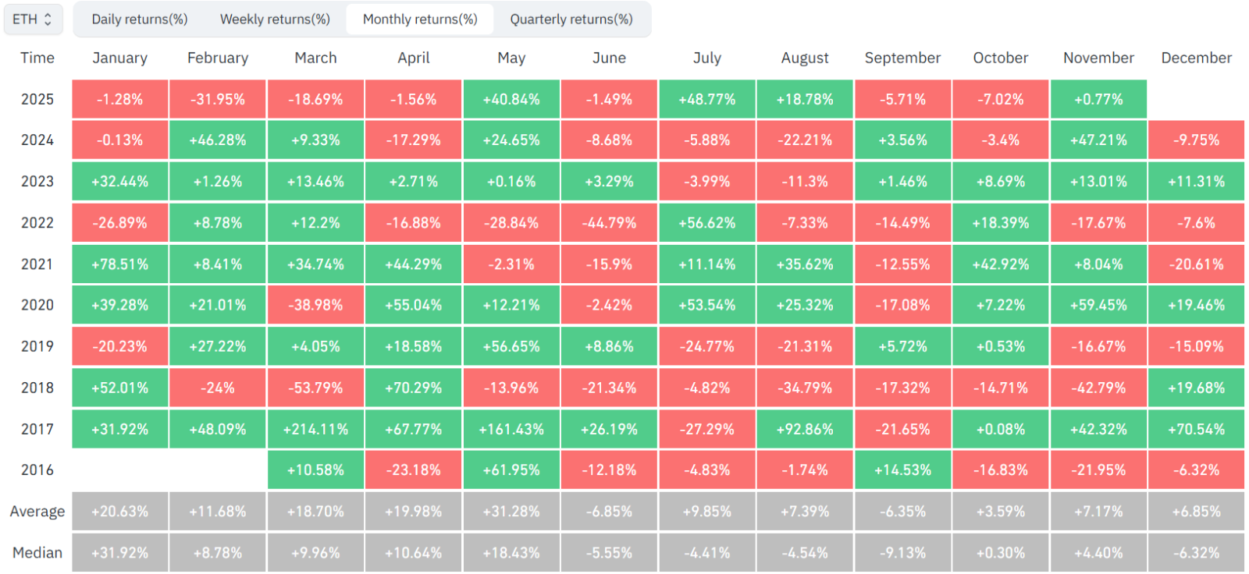Select the green +48.77% July 2025 cell
The height and width of the screenshot is (574, 1249).
(707, 99)
